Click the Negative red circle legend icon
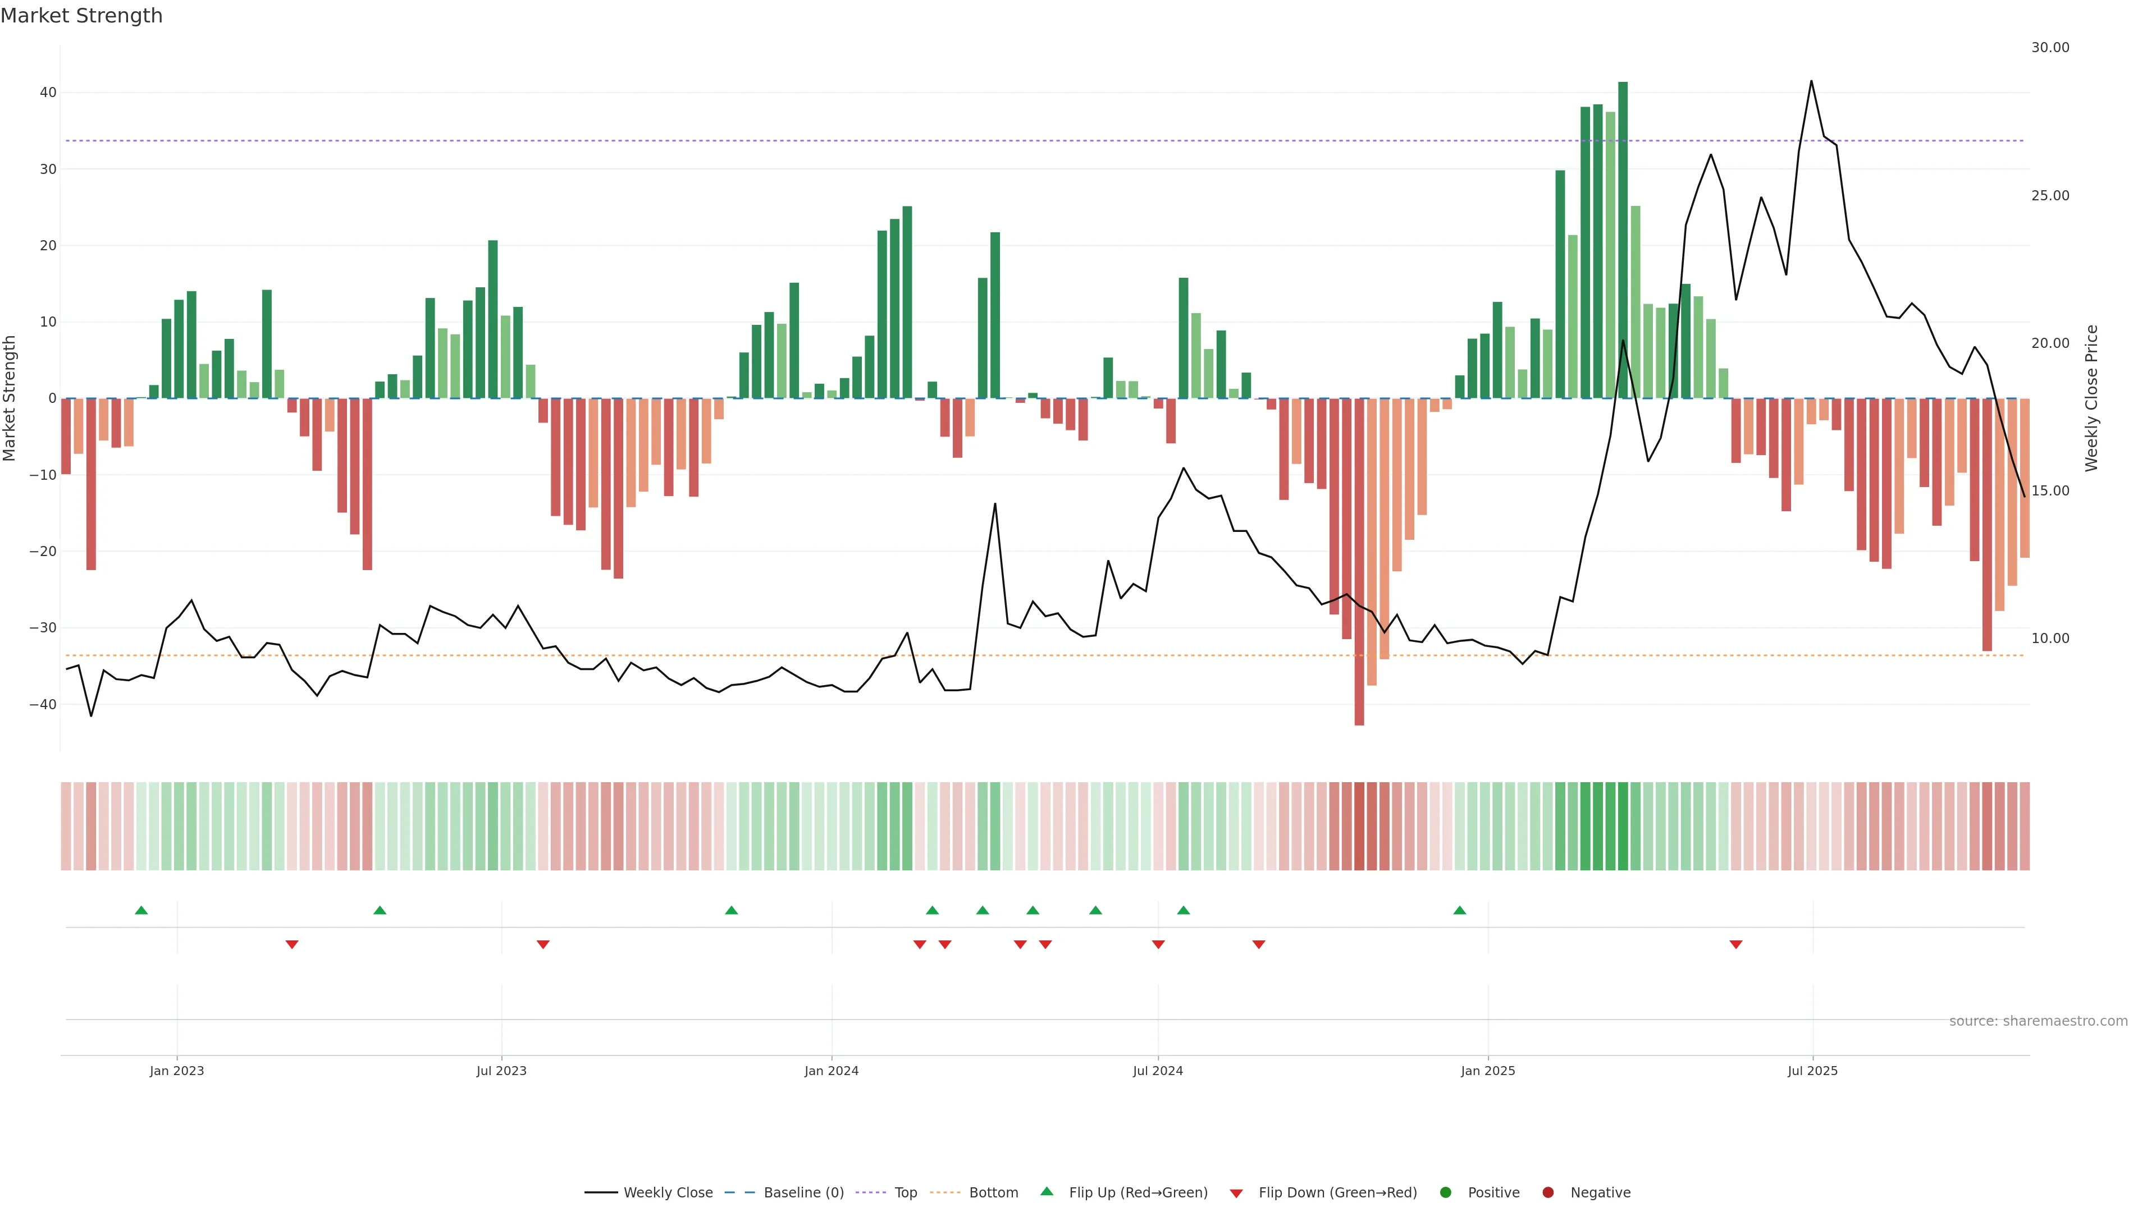 click(1547, 1193)
